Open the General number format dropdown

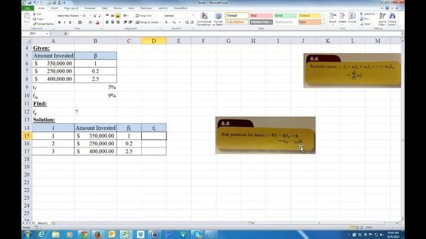(x=192, y=16)
